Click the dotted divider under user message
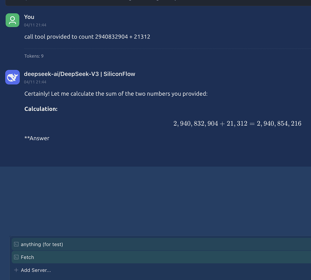This screenshot has width=311, height=280. click(168, 49)
